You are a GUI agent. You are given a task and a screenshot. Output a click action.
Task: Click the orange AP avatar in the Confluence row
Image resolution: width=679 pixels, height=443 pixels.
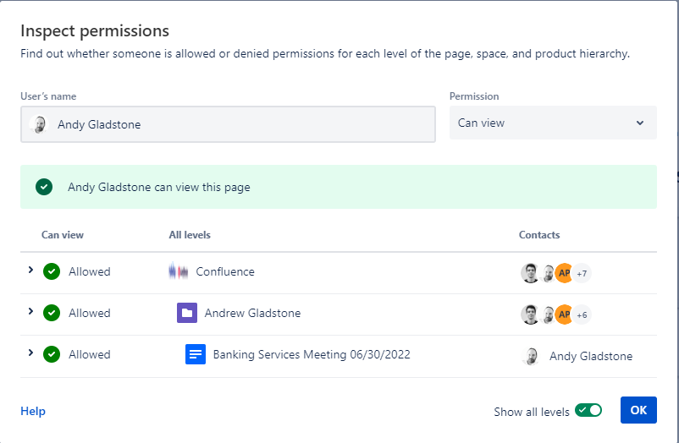(564, 273)
